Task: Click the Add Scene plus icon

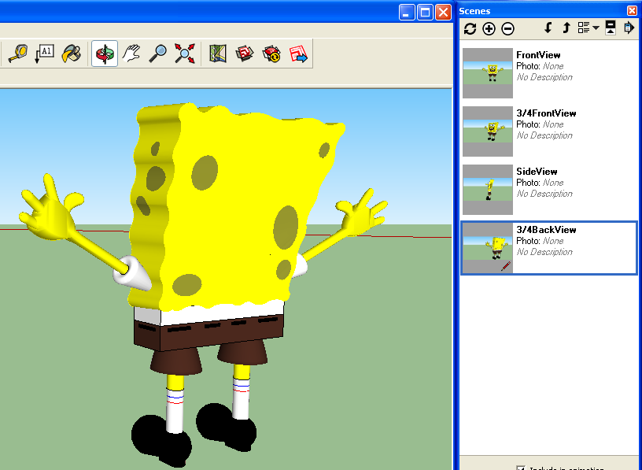Action: [x=489, y=28]
